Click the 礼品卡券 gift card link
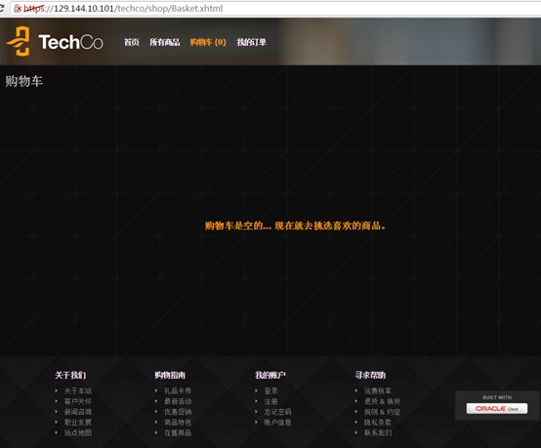Viewport: 541px width, 448px height. 178,390
